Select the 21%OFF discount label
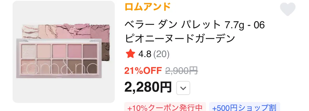This screenshot has height=111, width=309. pyautogui.click(x=143, y=71)
